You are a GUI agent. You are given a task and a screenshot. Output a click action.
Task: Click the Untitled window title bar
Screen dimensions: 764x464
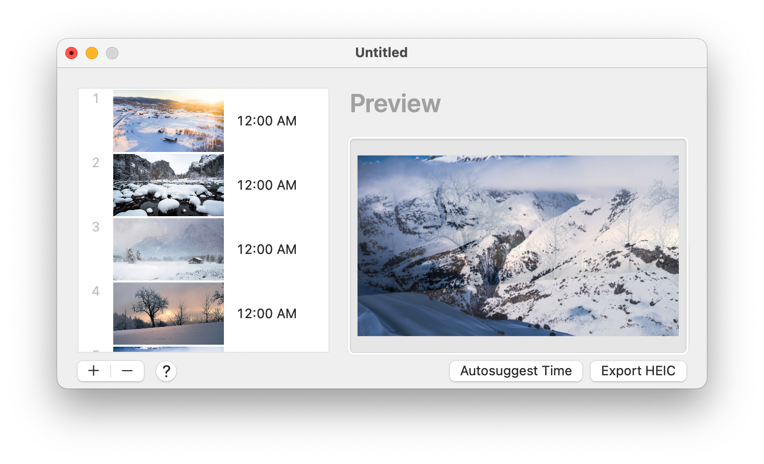coord(381,53)
